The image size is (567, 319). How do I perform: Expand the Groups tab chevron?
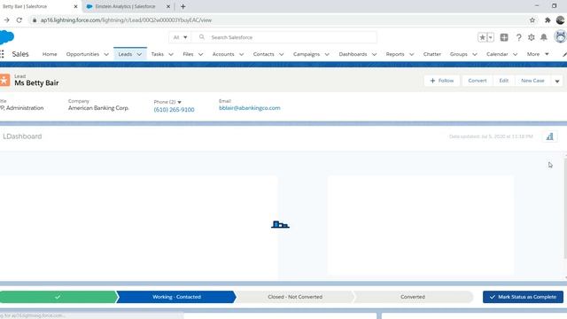point(475,54)
